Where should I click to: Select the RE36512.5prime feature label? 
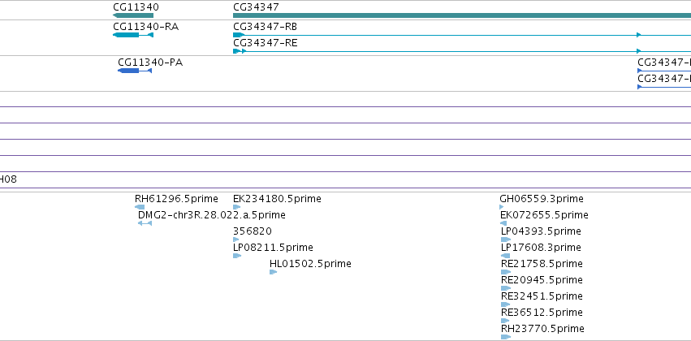pos(542,313)
